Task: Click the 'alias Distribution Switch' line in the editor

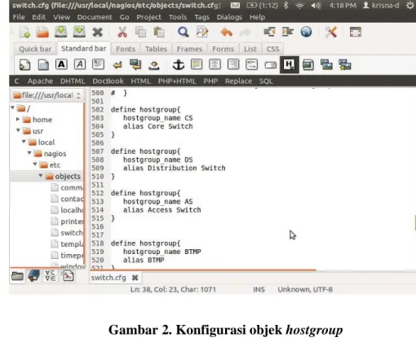Action: click(x=175, y=168)
